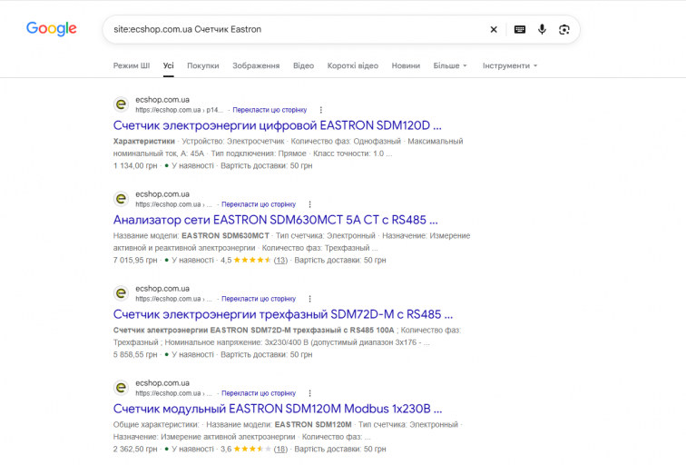
Task: Click the price 7 015,95 грн
Action: pyautogui.click(x=135, y=260)
